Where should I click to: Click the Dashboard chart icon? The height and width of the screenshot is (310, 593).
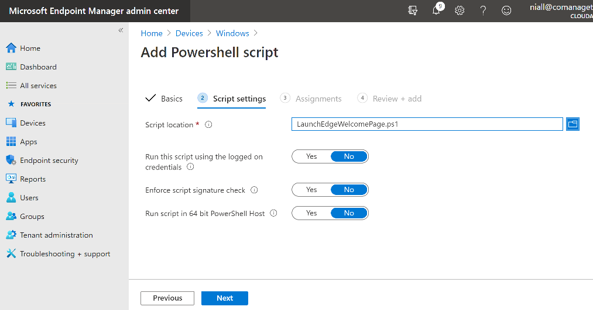(11, 67)
